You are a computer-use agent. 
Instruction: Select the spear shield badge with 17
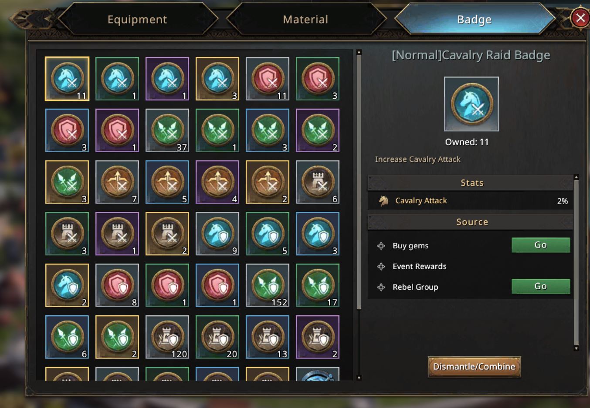click(318, 285)
